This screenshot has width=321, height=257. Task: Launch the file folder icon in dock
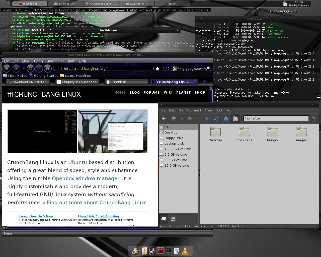tap(144, 251)
